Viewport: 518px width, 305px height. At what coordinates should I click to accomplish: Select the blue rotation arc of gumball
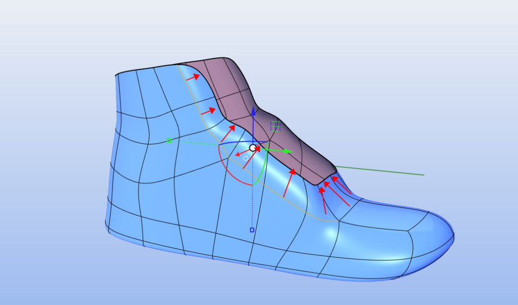[243, 143]
